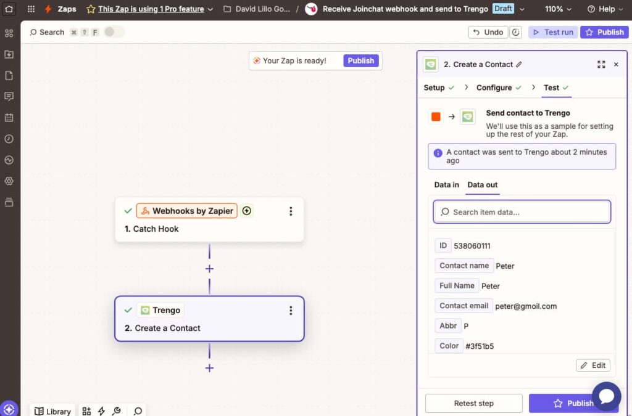Screen dimensions: 632x416
Task: Open the Zap history clock icon in sidebar
Action: (x=9, y=139)
